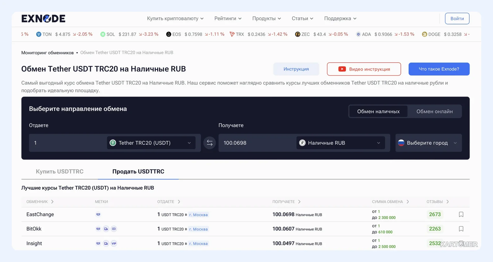This screenshot has width=493, height=262.
Task: Select the Продать USDTTRC tab
Action: tap(138, 172)
